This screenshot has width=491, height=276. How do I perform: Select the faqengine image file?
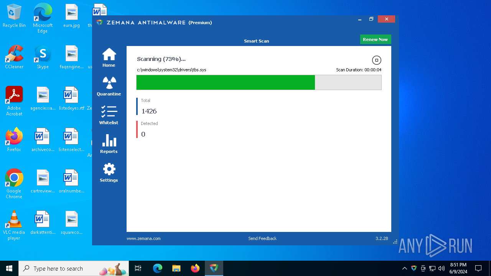(72, 58)
